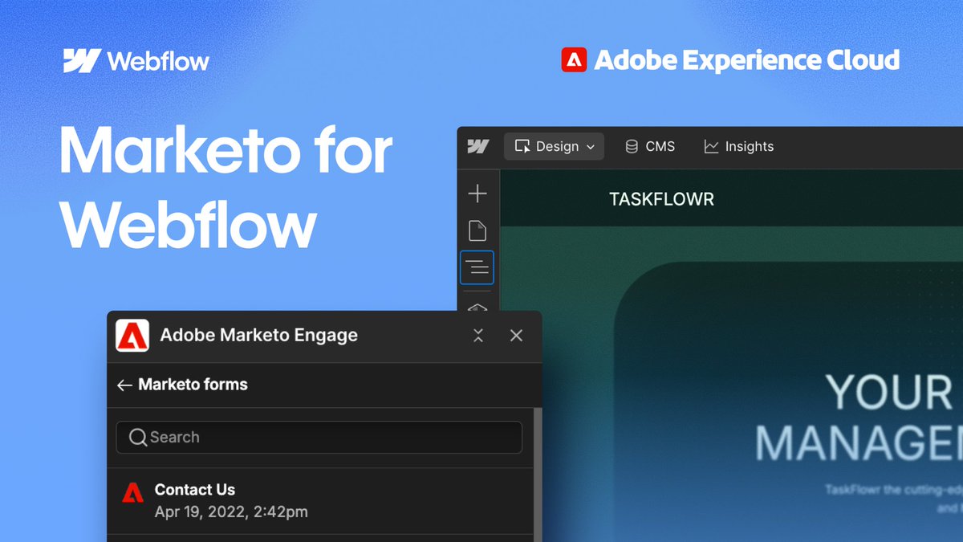Screen dimensions: 963x542
Task: Open the Design mode dropdown
Action: tap(554, 146)
